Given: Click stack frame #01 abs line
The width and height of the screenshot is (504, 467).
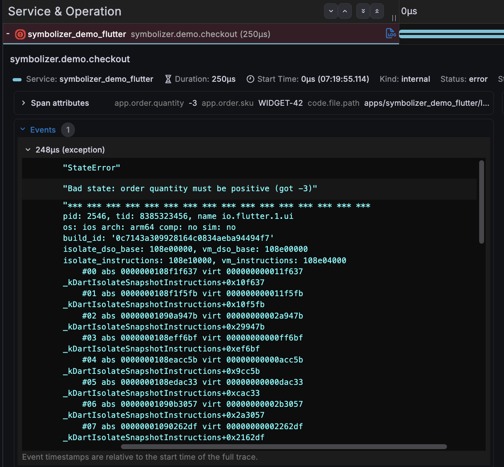Looking at the screenshot, I should point(192,293).
